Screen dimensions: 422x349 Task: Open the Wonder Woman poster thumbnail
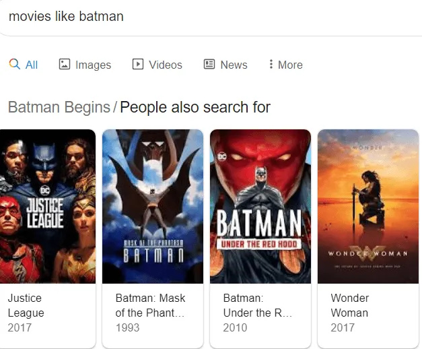pyautogui.click(x=368, y=206)
